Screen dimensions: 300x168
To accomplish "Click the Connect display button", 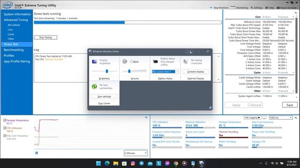I will point(195,71).
